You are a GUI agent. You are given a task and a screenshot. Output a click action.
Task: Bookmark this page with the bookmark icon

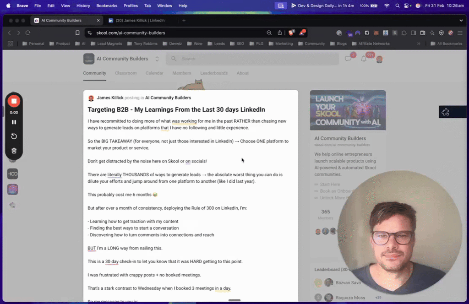[x=77, y=33]
